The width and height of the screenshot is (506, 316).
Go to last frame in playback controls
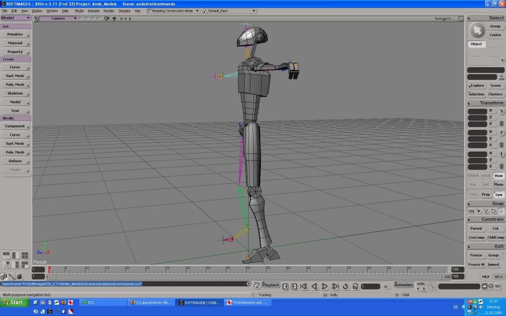335,286
